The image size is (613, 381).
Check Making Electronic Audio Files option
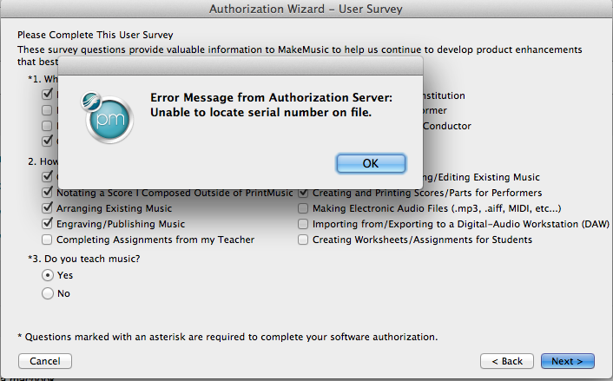pos(303,208)
